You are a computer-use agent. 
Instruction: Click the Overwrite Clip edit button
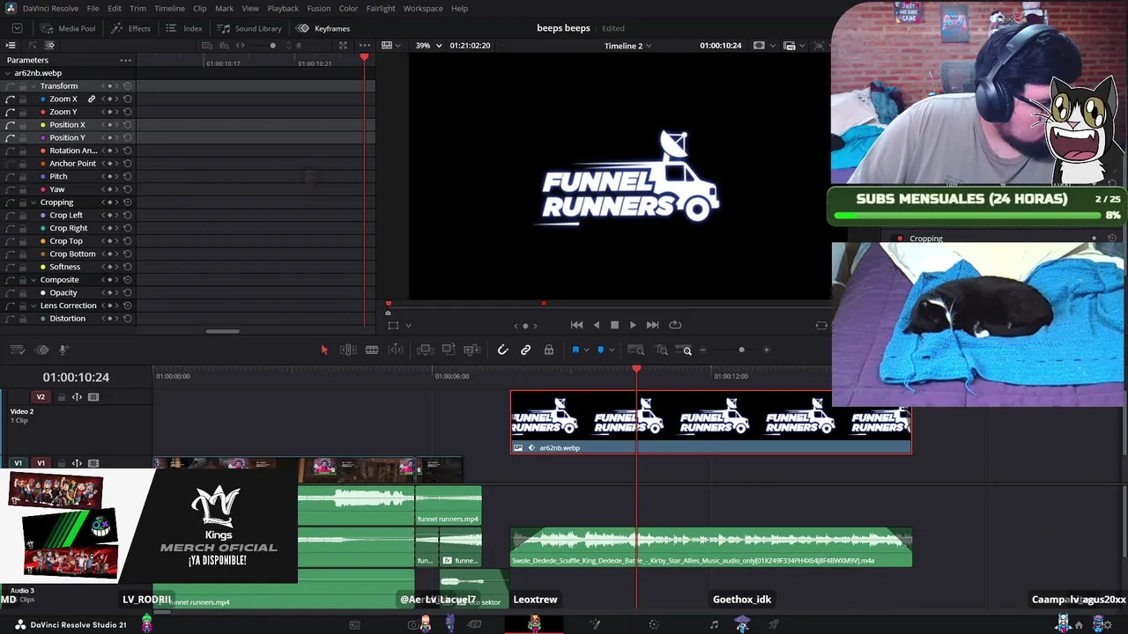(x=449, y=350)
